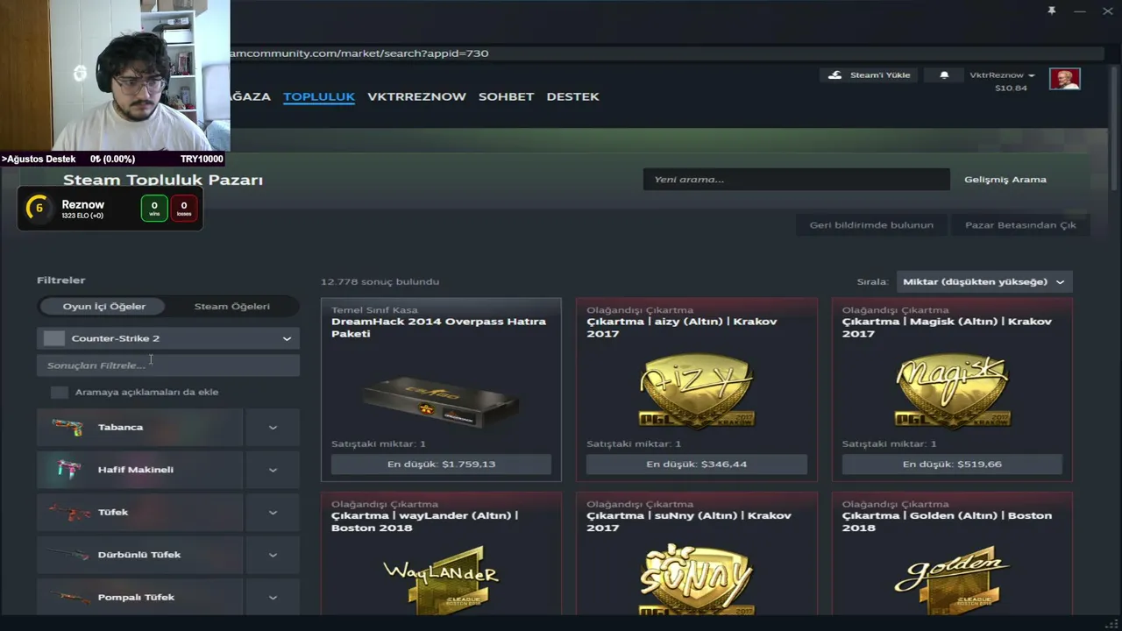Expand the Hafif Makineli category chevron
1122x631 pixels.
[x=273, y=470]
